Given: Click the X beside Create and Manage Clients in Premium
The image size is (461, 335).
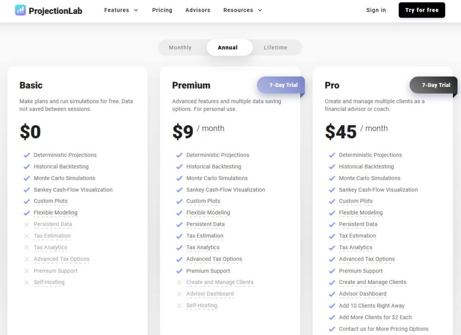Looking at the screenshot, I should (x=180, y=282).
